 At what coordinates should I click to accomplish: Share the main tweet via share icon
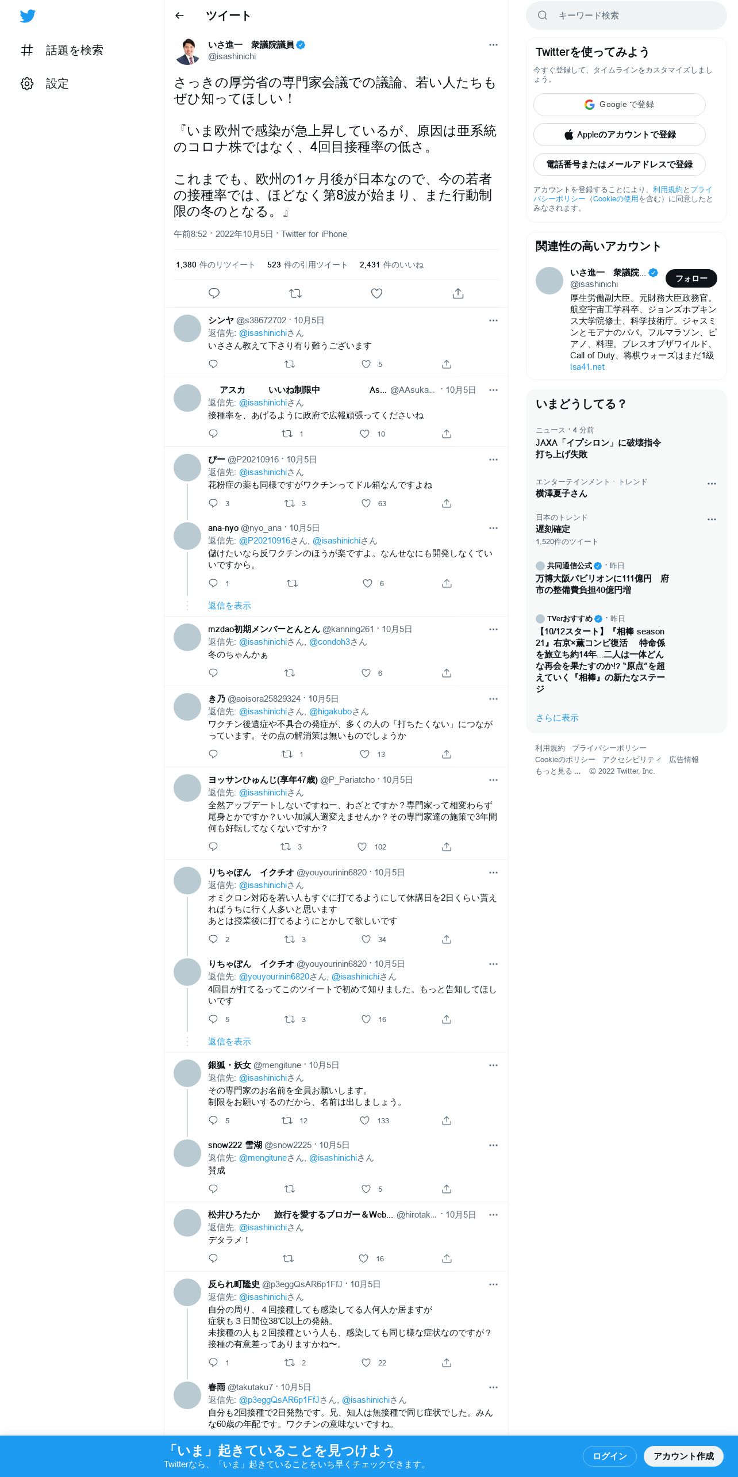(458, 293)
